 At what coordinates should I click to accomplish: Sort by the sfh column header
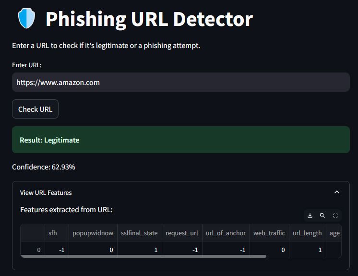(x=53, y=233)
